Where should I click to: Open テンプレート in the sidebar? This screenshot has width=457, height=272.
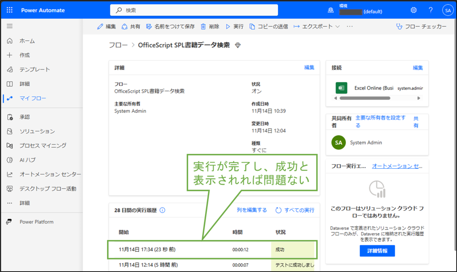pyautogui.click(x=35, y=69)
